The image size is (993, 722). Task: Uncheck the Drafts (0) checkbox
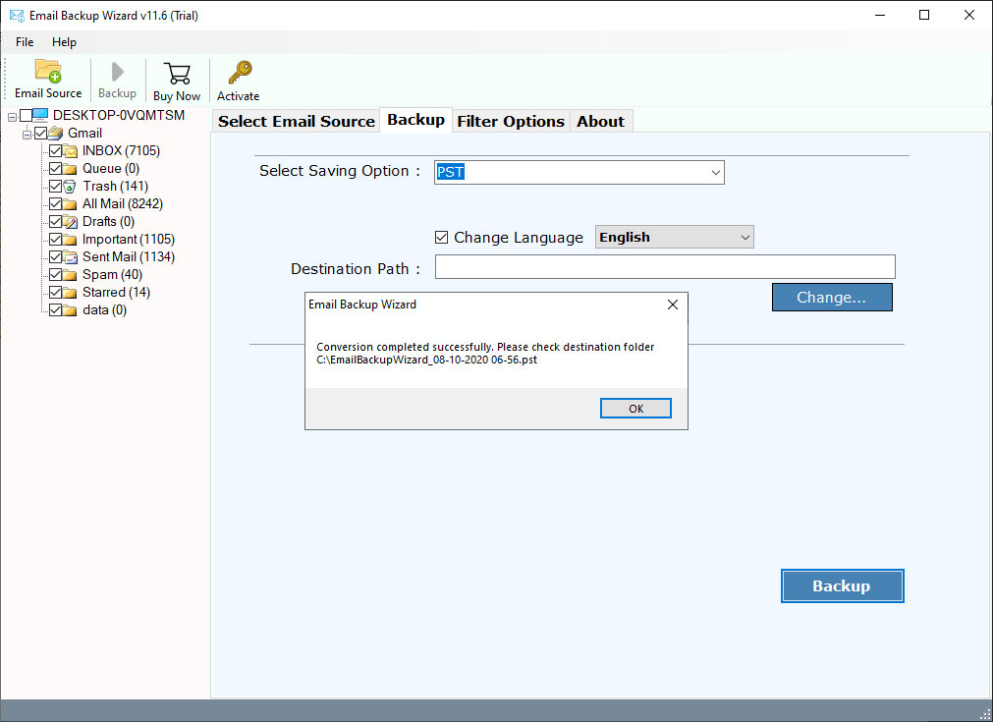point(56,222)
